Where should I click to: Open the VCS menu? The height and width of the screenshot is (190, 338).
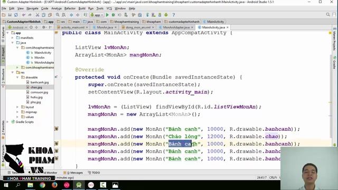(109, 8)
